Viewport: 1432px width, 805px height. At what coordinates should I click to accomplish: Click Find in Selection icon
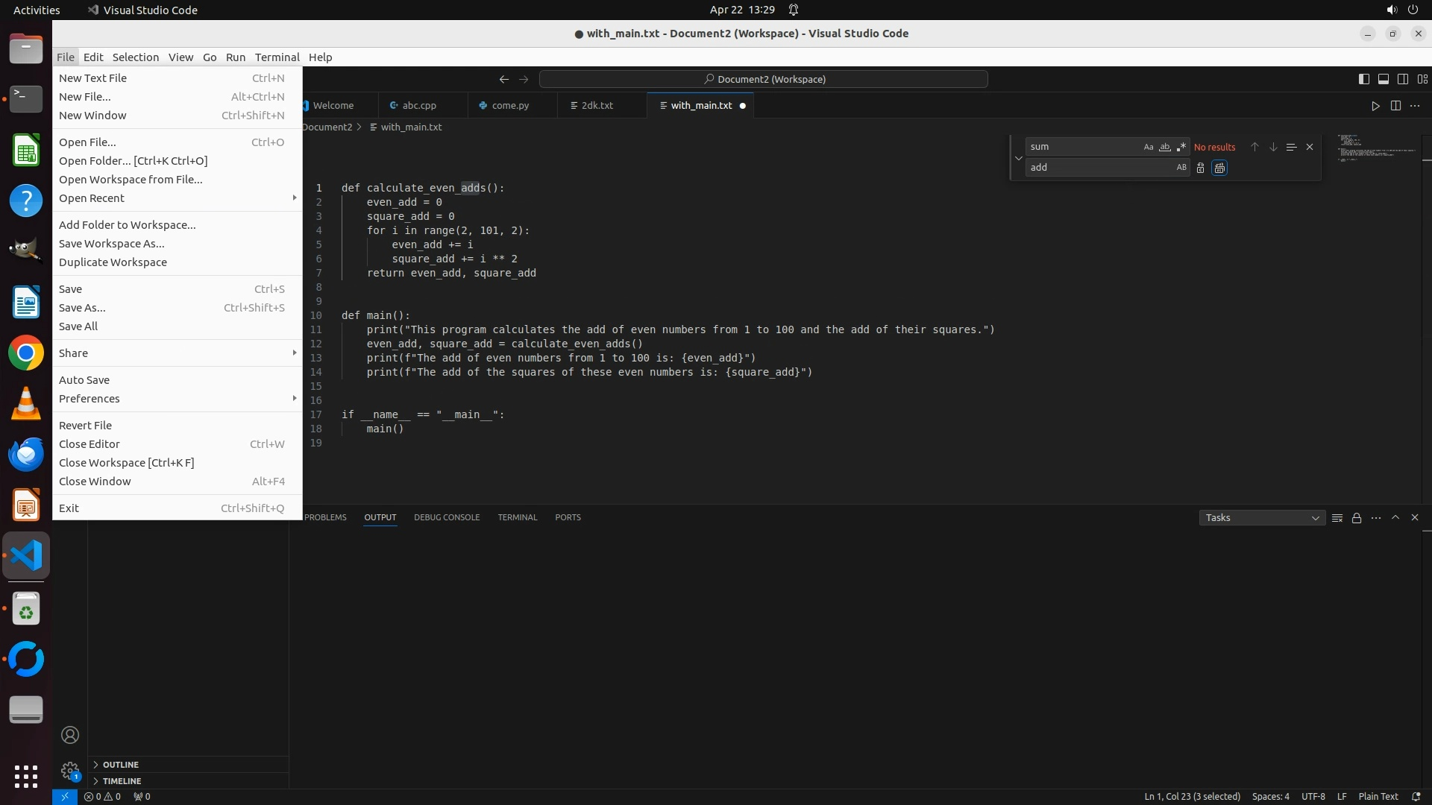[x=1291, y=147]
